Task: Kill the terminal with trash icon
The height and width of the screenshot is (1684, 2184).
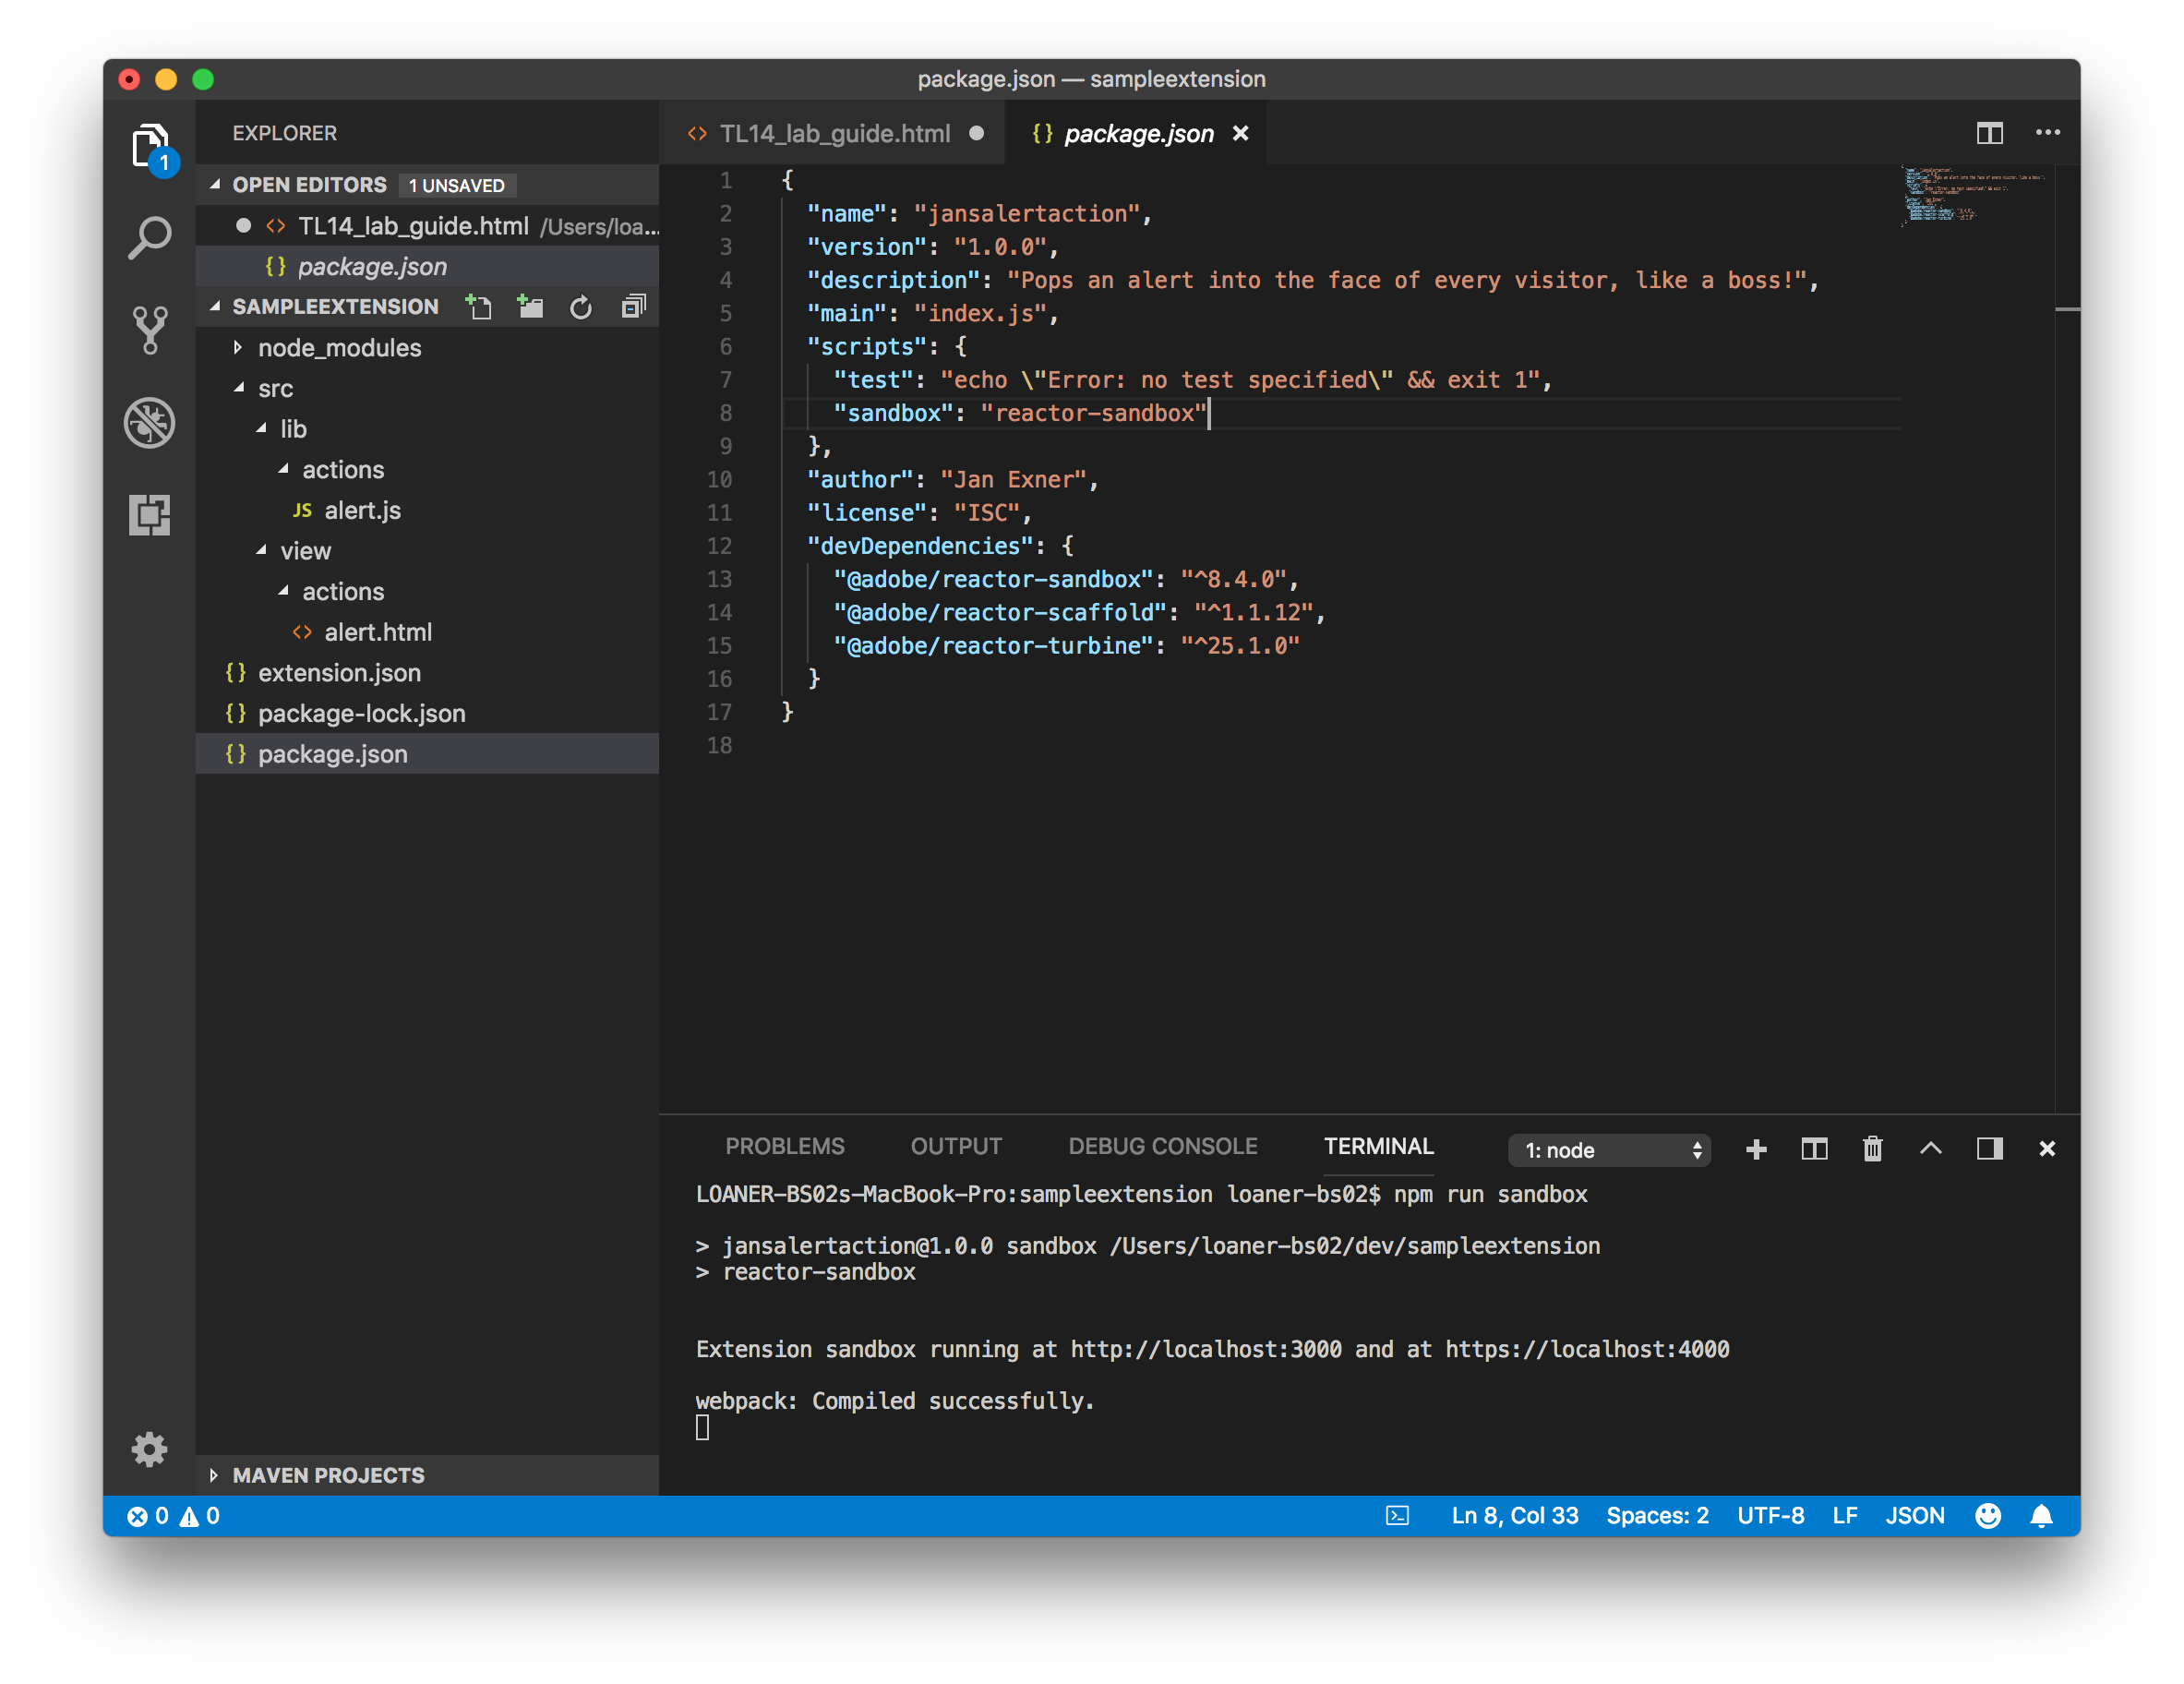Action: coord(1872,1149)
